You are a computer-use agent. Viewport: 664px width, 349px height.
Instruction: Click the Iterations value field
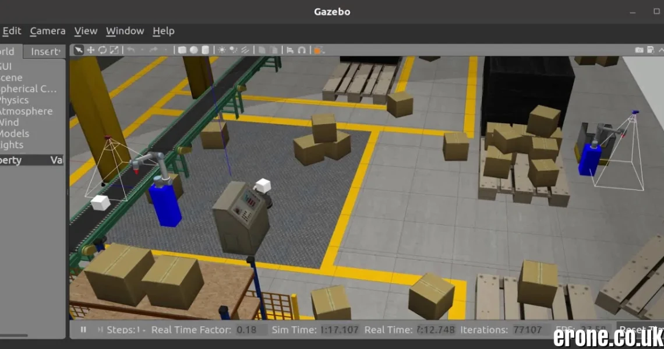[x=528, y=330]
